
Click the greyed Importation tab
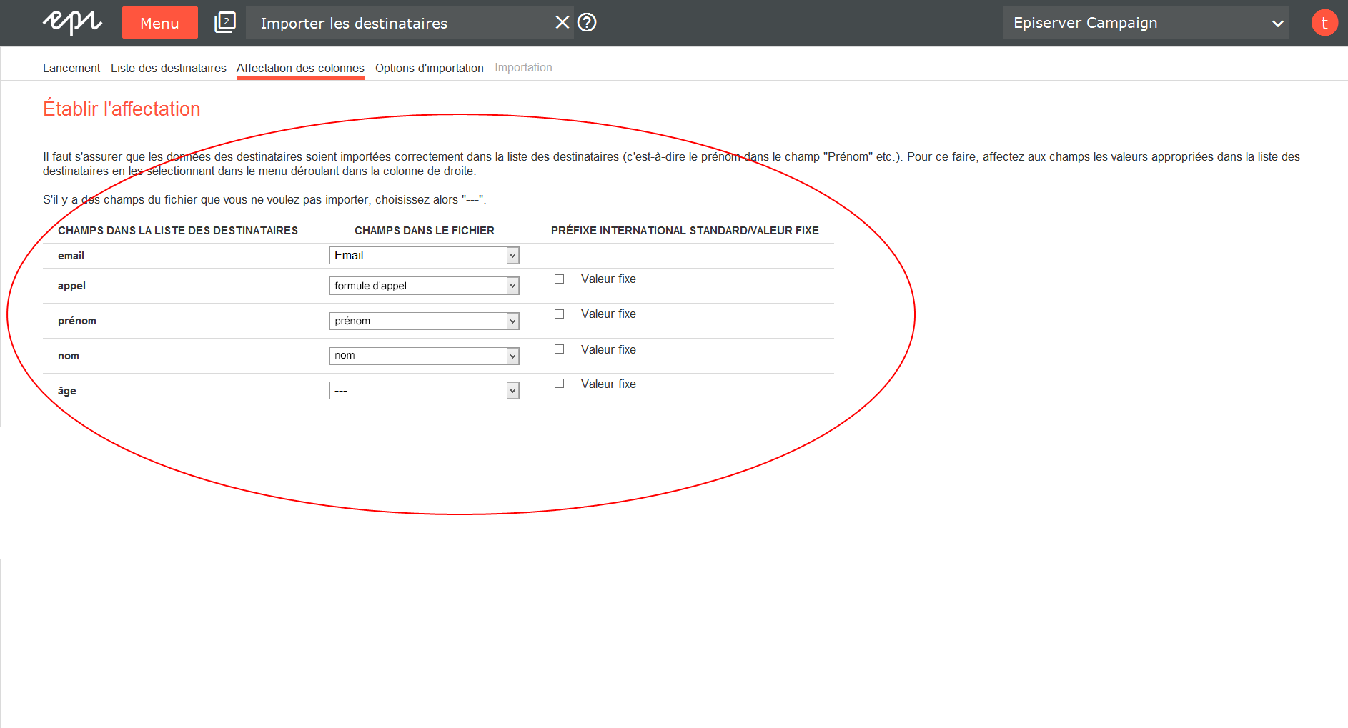pos(523,68)
